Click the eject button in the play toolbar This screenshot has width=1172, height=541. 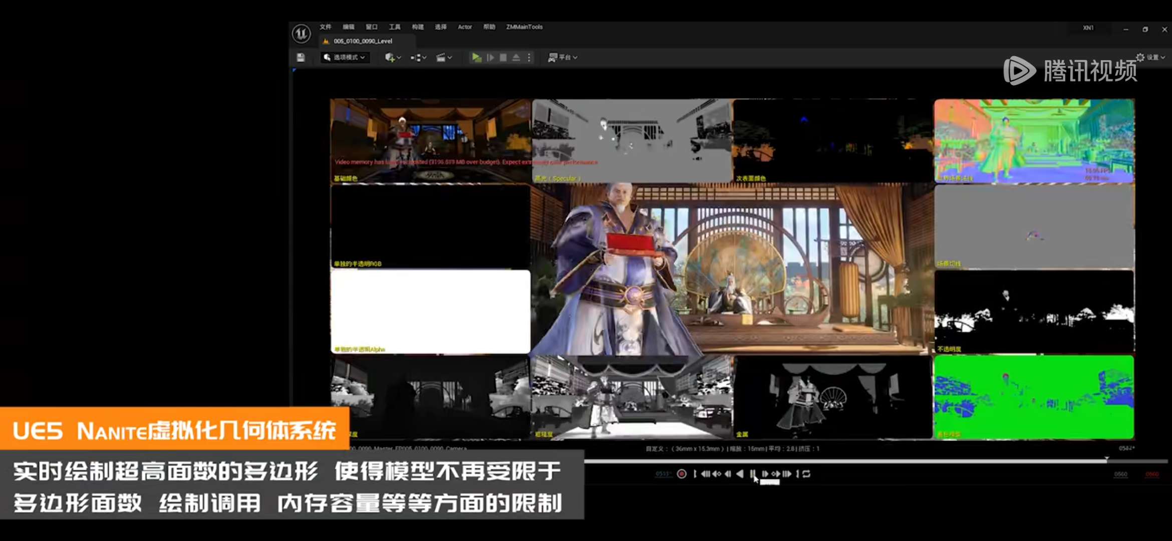click(516, 58)
